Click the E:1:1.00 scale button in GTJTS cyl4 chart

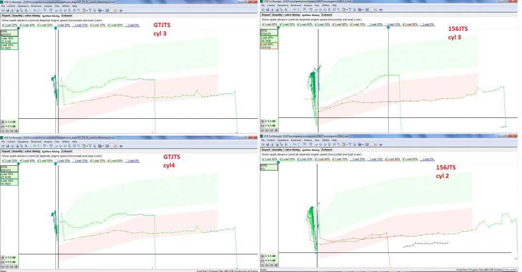coord(10,257)
